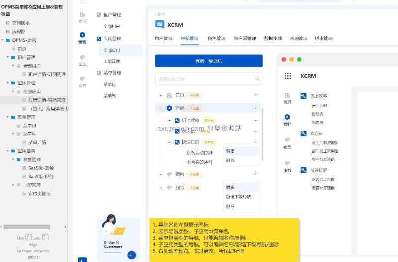Open the 企业 icon in the sidebar rail
Viewport: 398px width, 262px height.
coord(82,57)
